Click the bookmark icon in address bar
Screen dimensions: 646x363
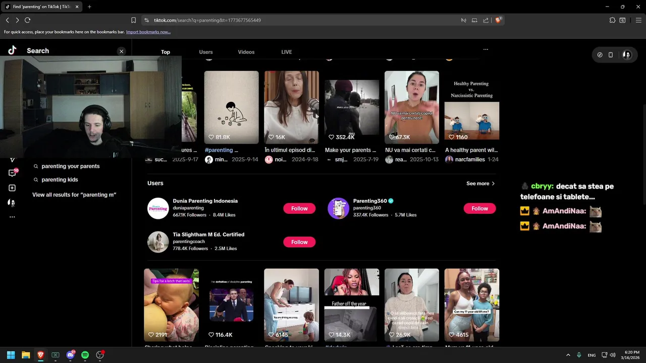[x=133, y=20]
